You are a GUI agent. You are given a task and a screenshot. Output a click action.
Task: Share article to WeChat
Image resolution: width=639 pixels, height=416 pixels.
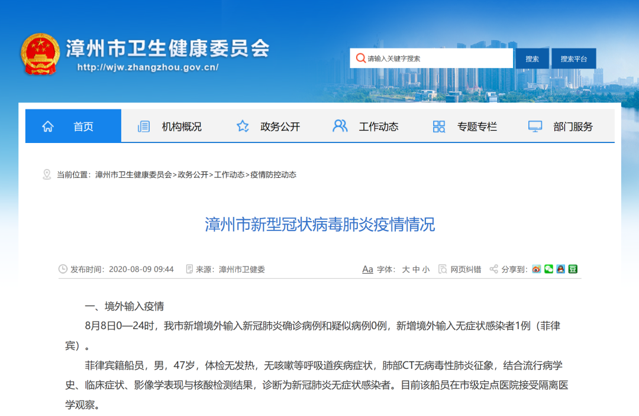(x=548, y=269)
